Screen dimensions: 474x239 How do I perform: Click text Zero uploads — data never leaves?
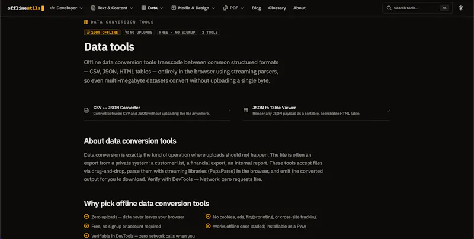point(138,217)
